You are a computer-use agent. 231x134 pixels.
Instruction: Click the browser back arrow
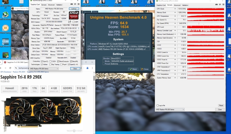click(1, 68)
